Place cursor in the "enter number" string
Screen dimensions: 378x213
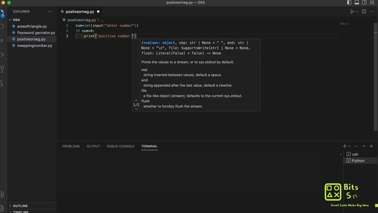(119, 25)
